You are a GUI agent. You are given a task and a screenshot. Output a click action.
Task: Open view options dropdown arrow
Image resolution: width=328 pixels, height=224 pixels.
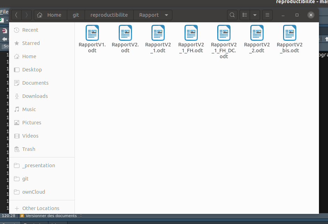pyautogui.click(x=255, y=15)
